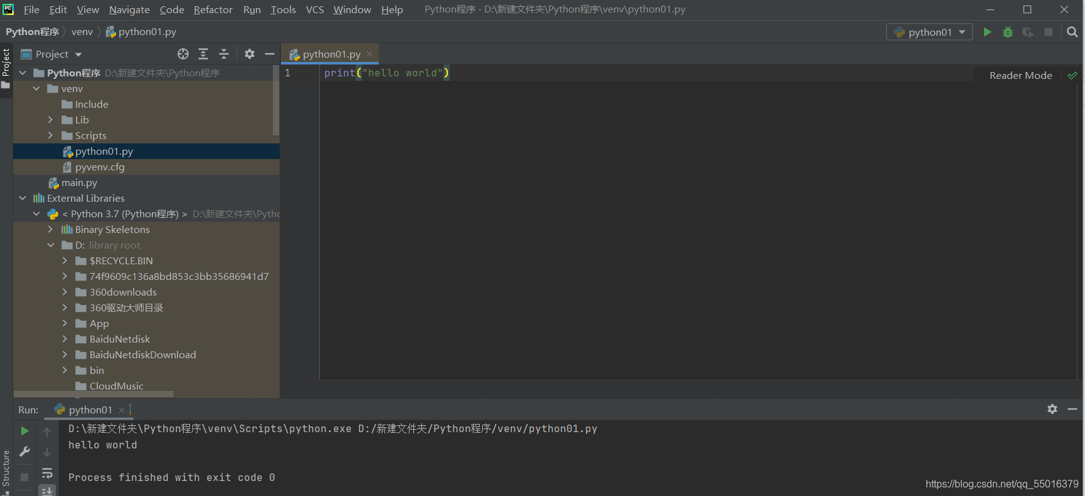Screen dimensions: 1085x496
Task: Open the Tools menu
Action: 283,9
